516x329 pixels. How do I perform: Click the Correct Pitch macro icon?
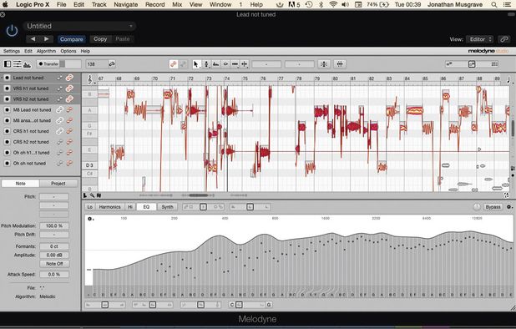click(x=324, y=64)
